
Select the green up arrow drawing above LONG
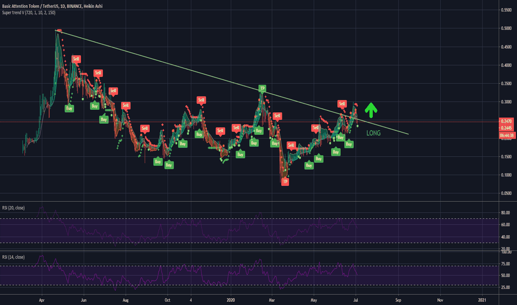371,110
